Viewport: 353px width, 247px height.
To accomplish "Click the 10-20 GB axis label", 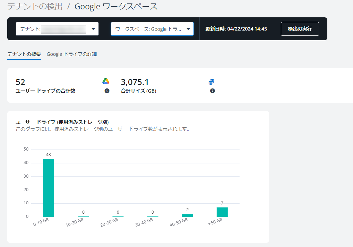I will (x=74, y=222).
